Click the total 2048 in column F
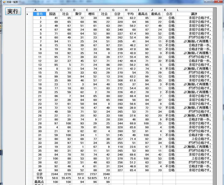Viewport: 224px width, 185px height. pos(104,174)
